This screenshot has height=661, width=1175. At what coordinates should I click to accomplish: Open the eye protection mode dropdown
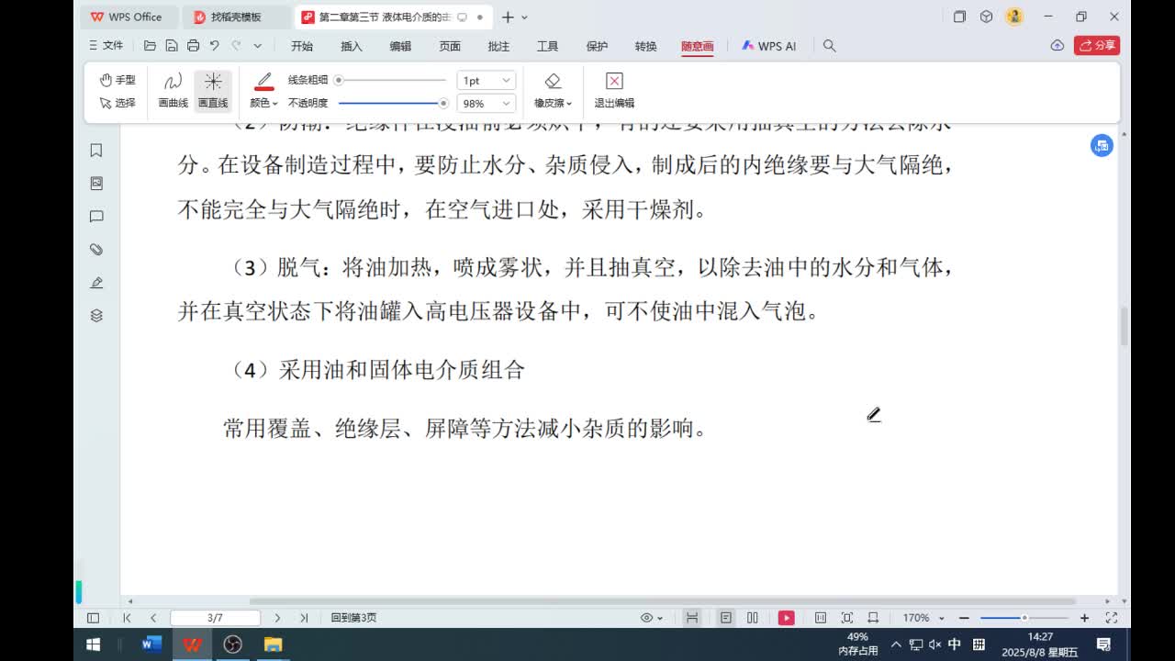click(x=652, y=618)
